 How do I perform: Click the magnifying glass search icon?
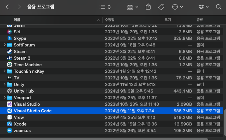pos(219,7)
